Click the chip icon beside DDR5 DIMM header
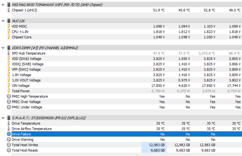The image size is (242, 156). pyautogui.click(x=9, y=48)
